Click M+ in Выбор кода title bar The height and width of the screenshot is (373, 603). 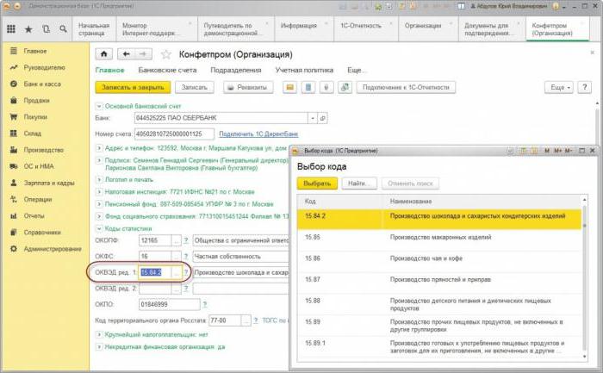coord(558,151)
